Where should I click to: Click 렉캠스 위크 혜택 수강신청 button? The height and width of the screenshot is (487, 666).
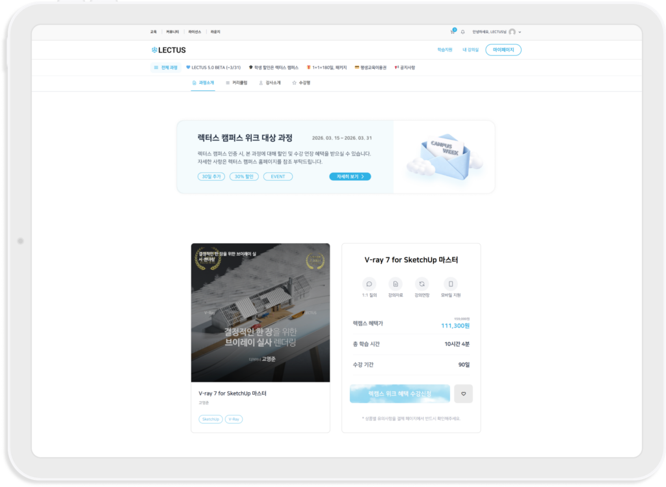(399, 393)
